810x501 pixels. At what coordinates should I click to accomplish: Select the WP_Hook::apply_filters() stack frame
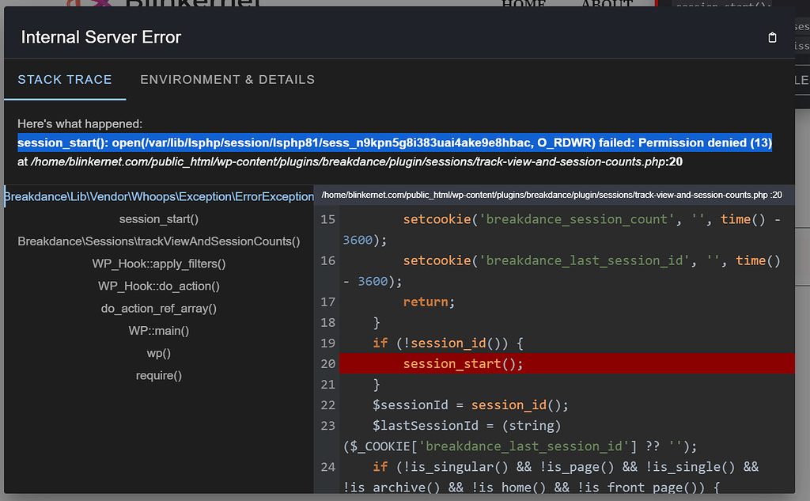tap(157, 263)
